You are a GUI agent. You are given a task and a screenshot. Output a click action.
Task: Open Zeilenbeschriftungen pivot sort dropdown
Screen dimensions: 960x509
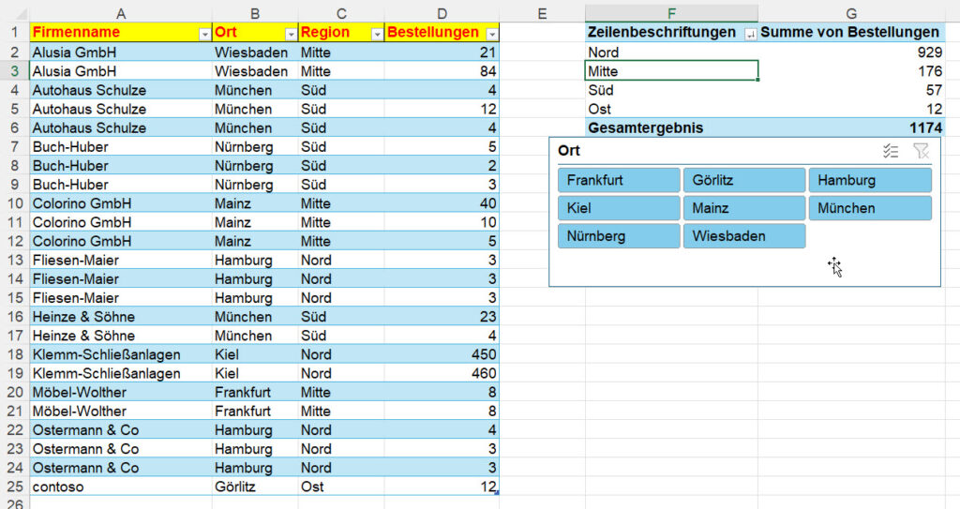pyautogui.click(x=749, y=34)
